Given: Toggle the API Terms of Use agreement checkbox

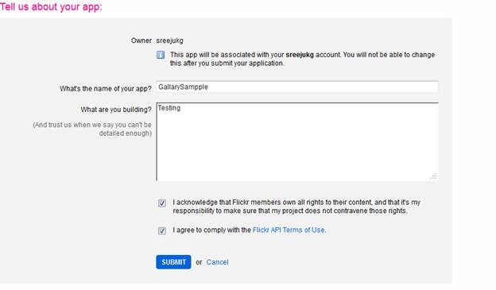Looking at the screenshot, I should [x=162, y=231].
